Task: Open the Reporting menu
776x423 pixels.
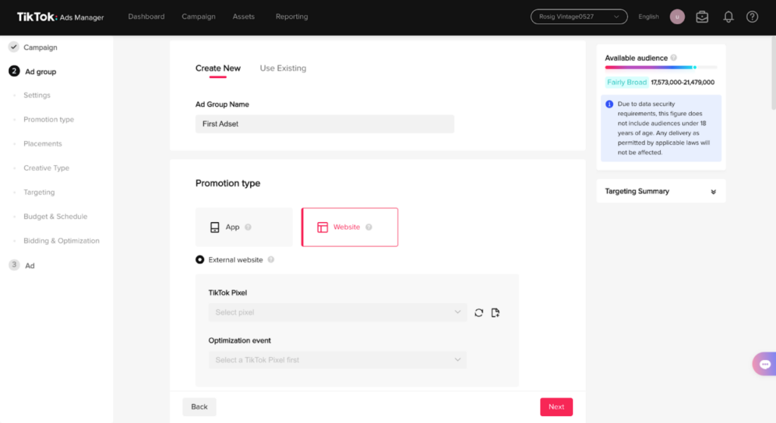Action: [x=292, y=17]
